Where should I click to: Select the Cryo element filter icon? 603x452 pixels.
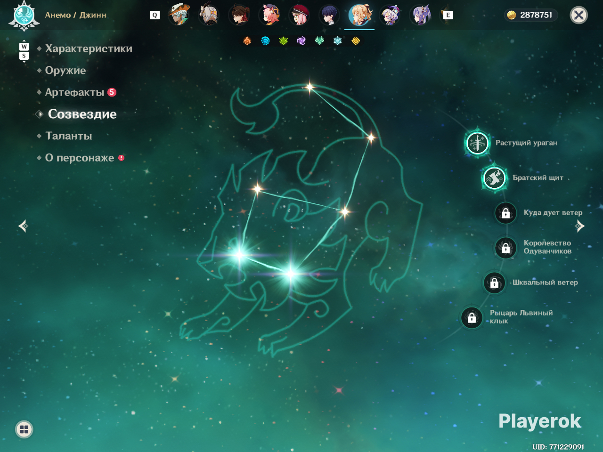pyautogui.click(x=337, y=41)
